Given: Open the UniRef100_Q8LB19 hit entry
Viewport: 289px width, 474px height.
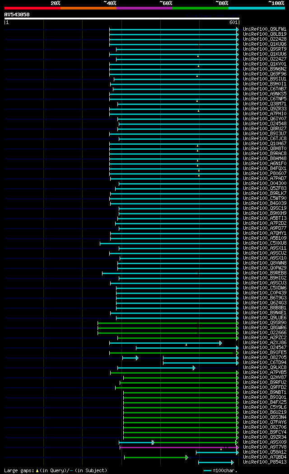Looking at the screenshot, I should 265,34.
